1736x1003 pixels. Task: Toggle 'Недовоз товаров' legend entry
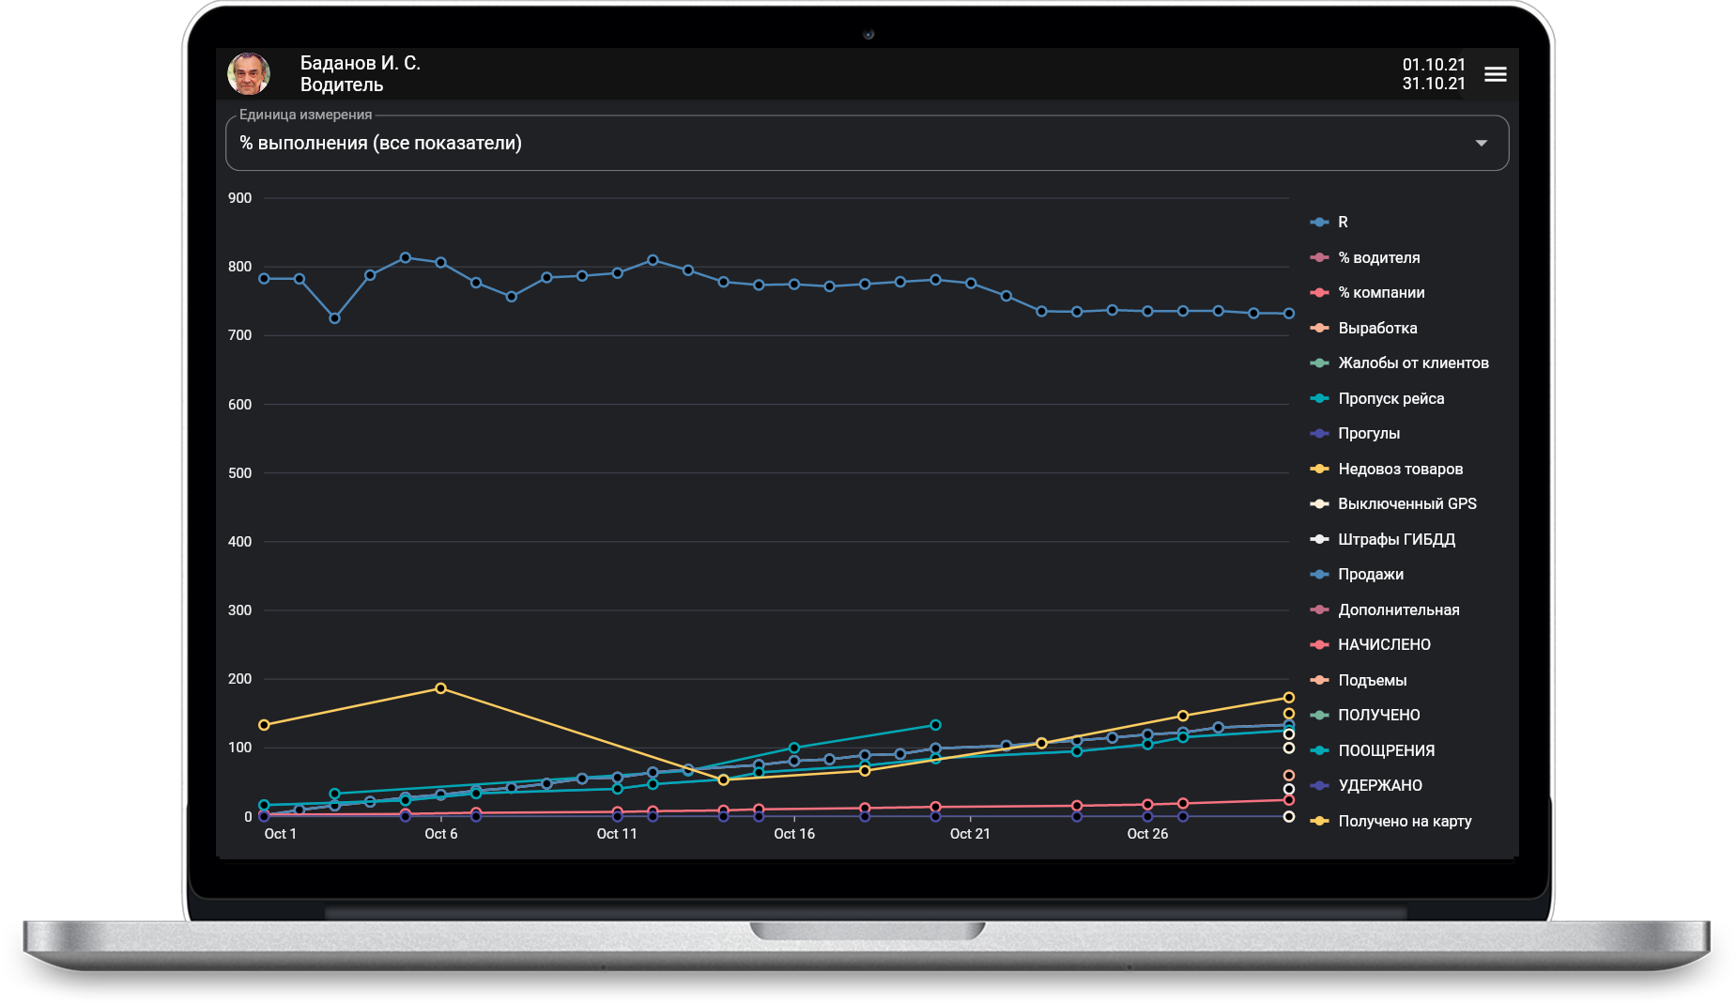click(1387, 469)
